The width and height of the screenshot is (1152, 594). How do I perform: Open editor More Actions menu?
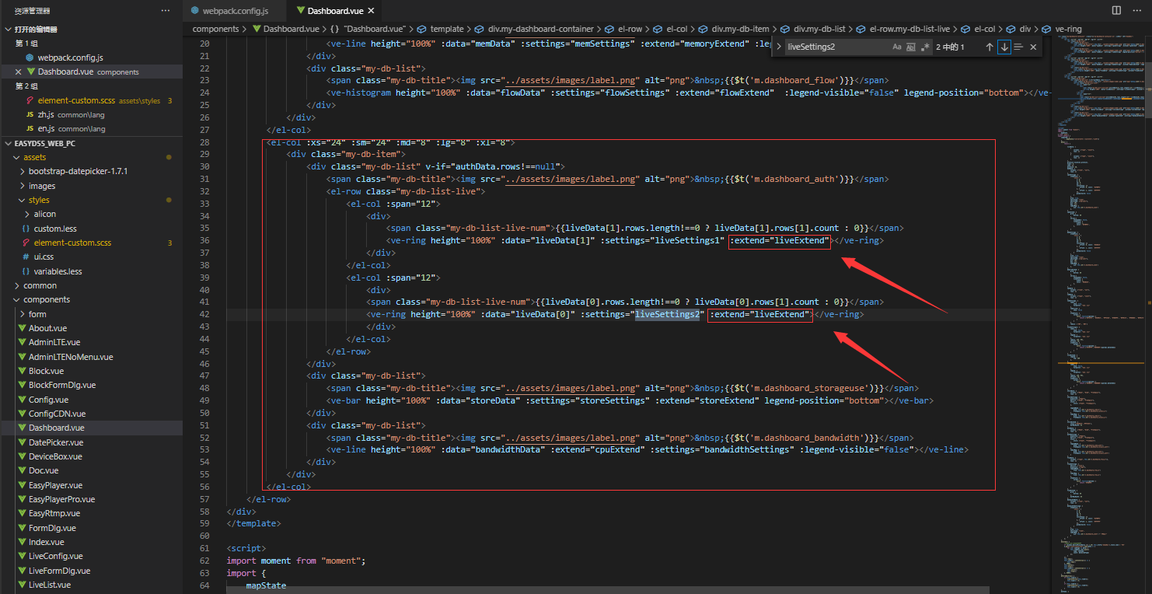(x=1136, y=10)
